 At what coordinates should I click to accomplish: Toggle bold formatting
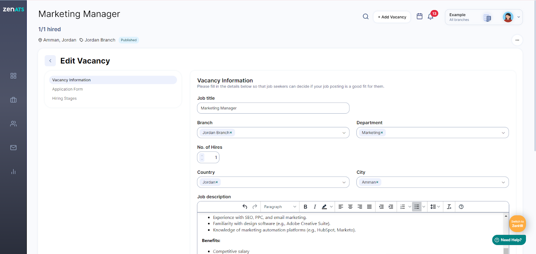coord(306,207)
